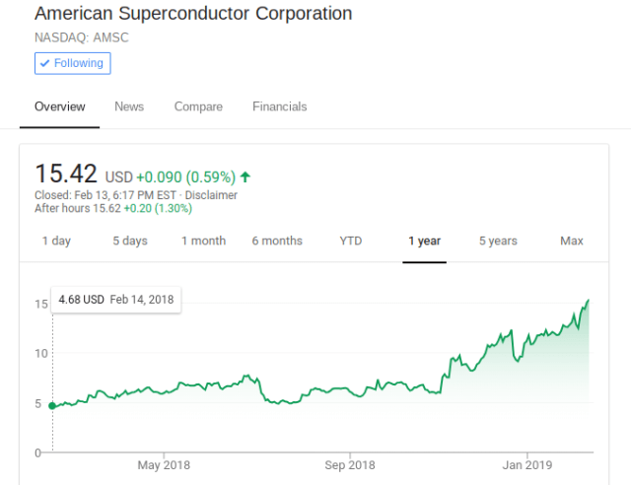
Task: Click the chart start point dot
Action: pyautogui.click(x=52, y=405)
